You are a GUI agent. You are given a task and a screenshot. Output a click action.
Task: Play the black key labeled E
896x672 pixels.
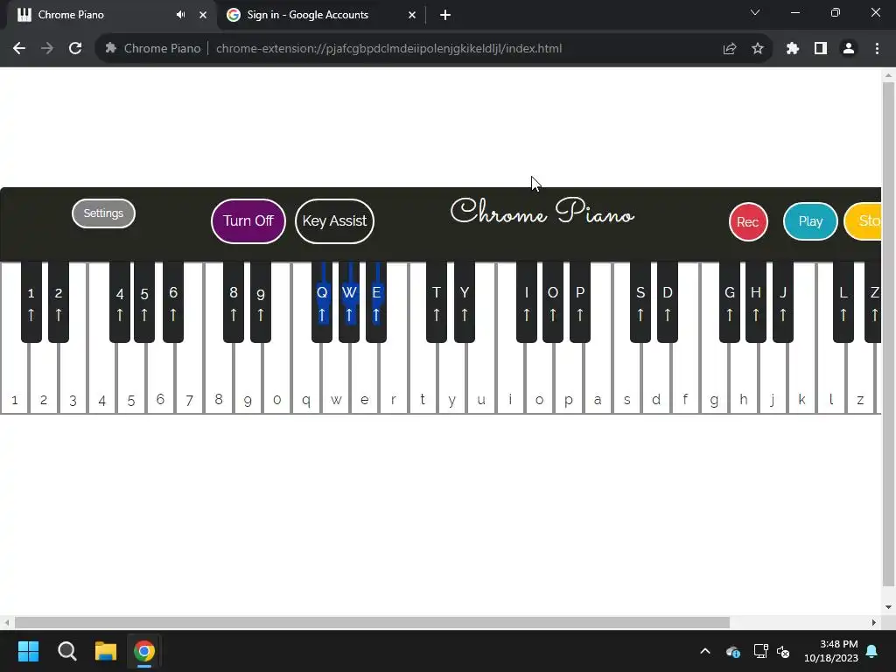coord(376,302)
